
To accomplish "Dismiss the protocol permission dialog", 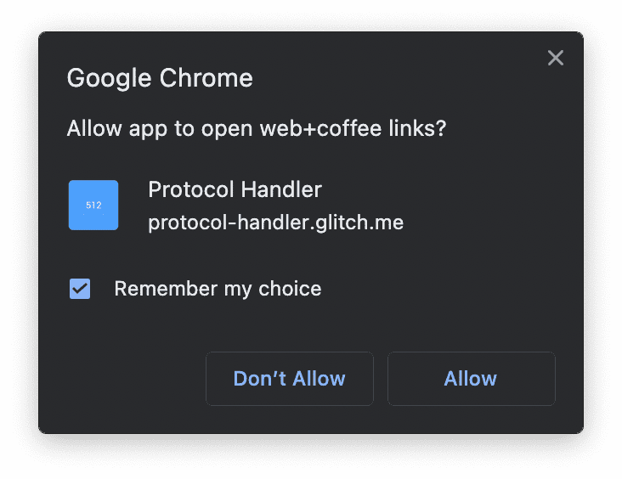I will coord(556,58).
